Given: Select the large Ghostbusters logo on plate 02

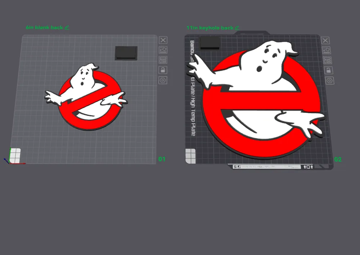Looking at the screenshot, I should pyautogui.click(x=255, y=100).
